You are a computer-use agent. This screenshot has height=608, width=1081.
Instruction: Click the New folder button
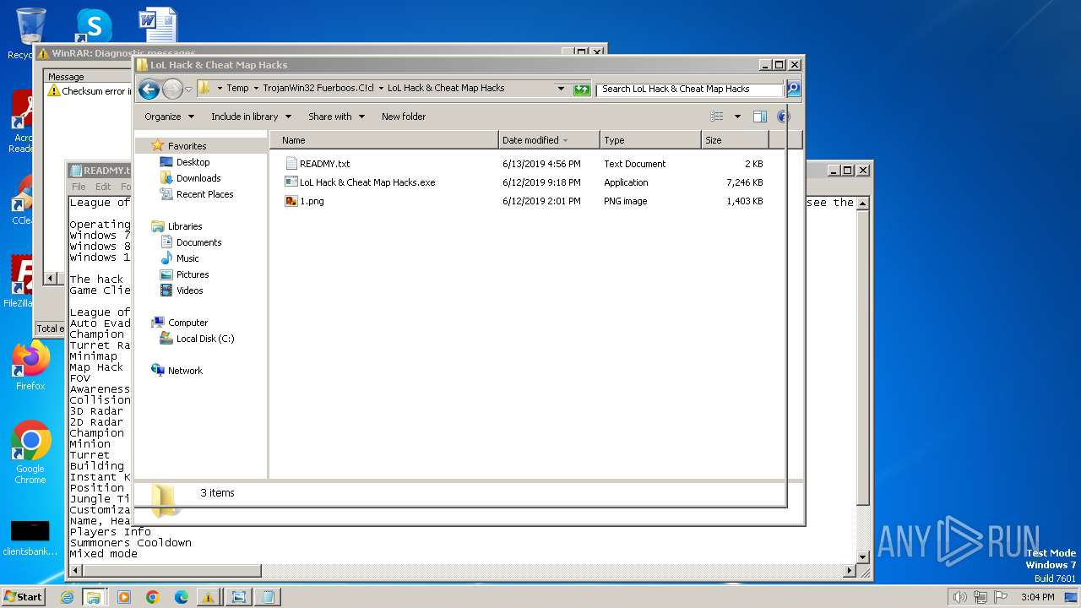coord(404,117)
